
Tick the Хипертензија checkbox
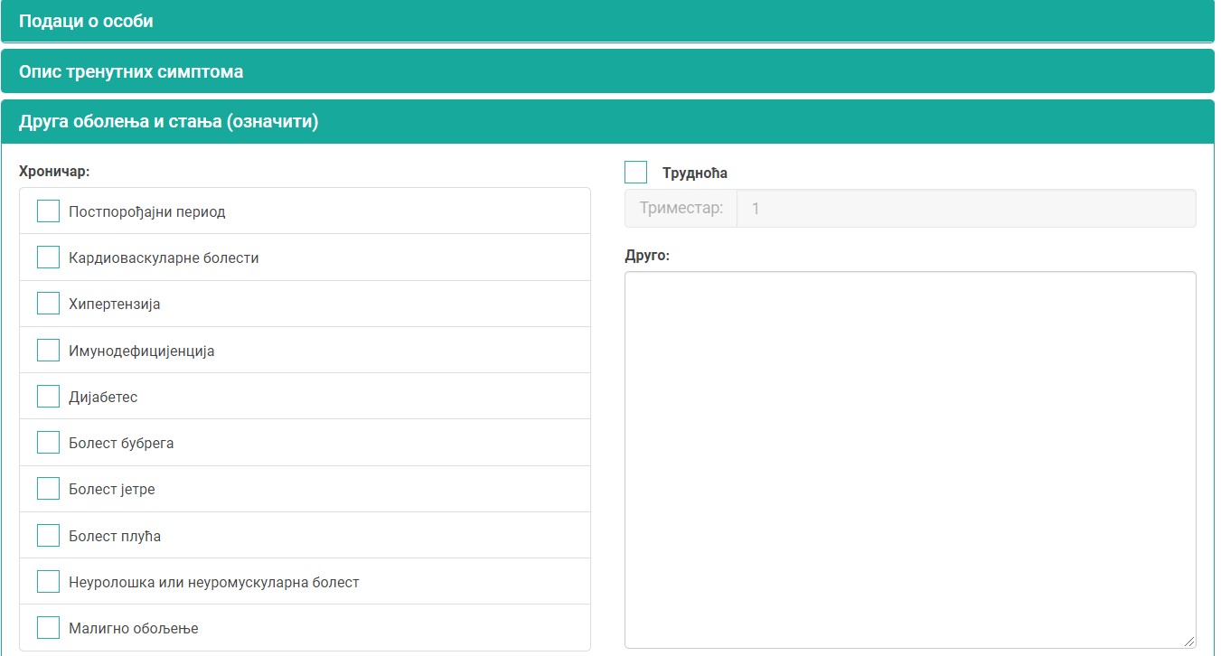(48, 304)
